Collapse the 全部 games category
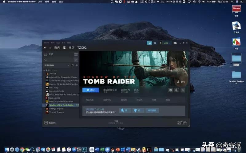246x153 pixels. point(44,70)
